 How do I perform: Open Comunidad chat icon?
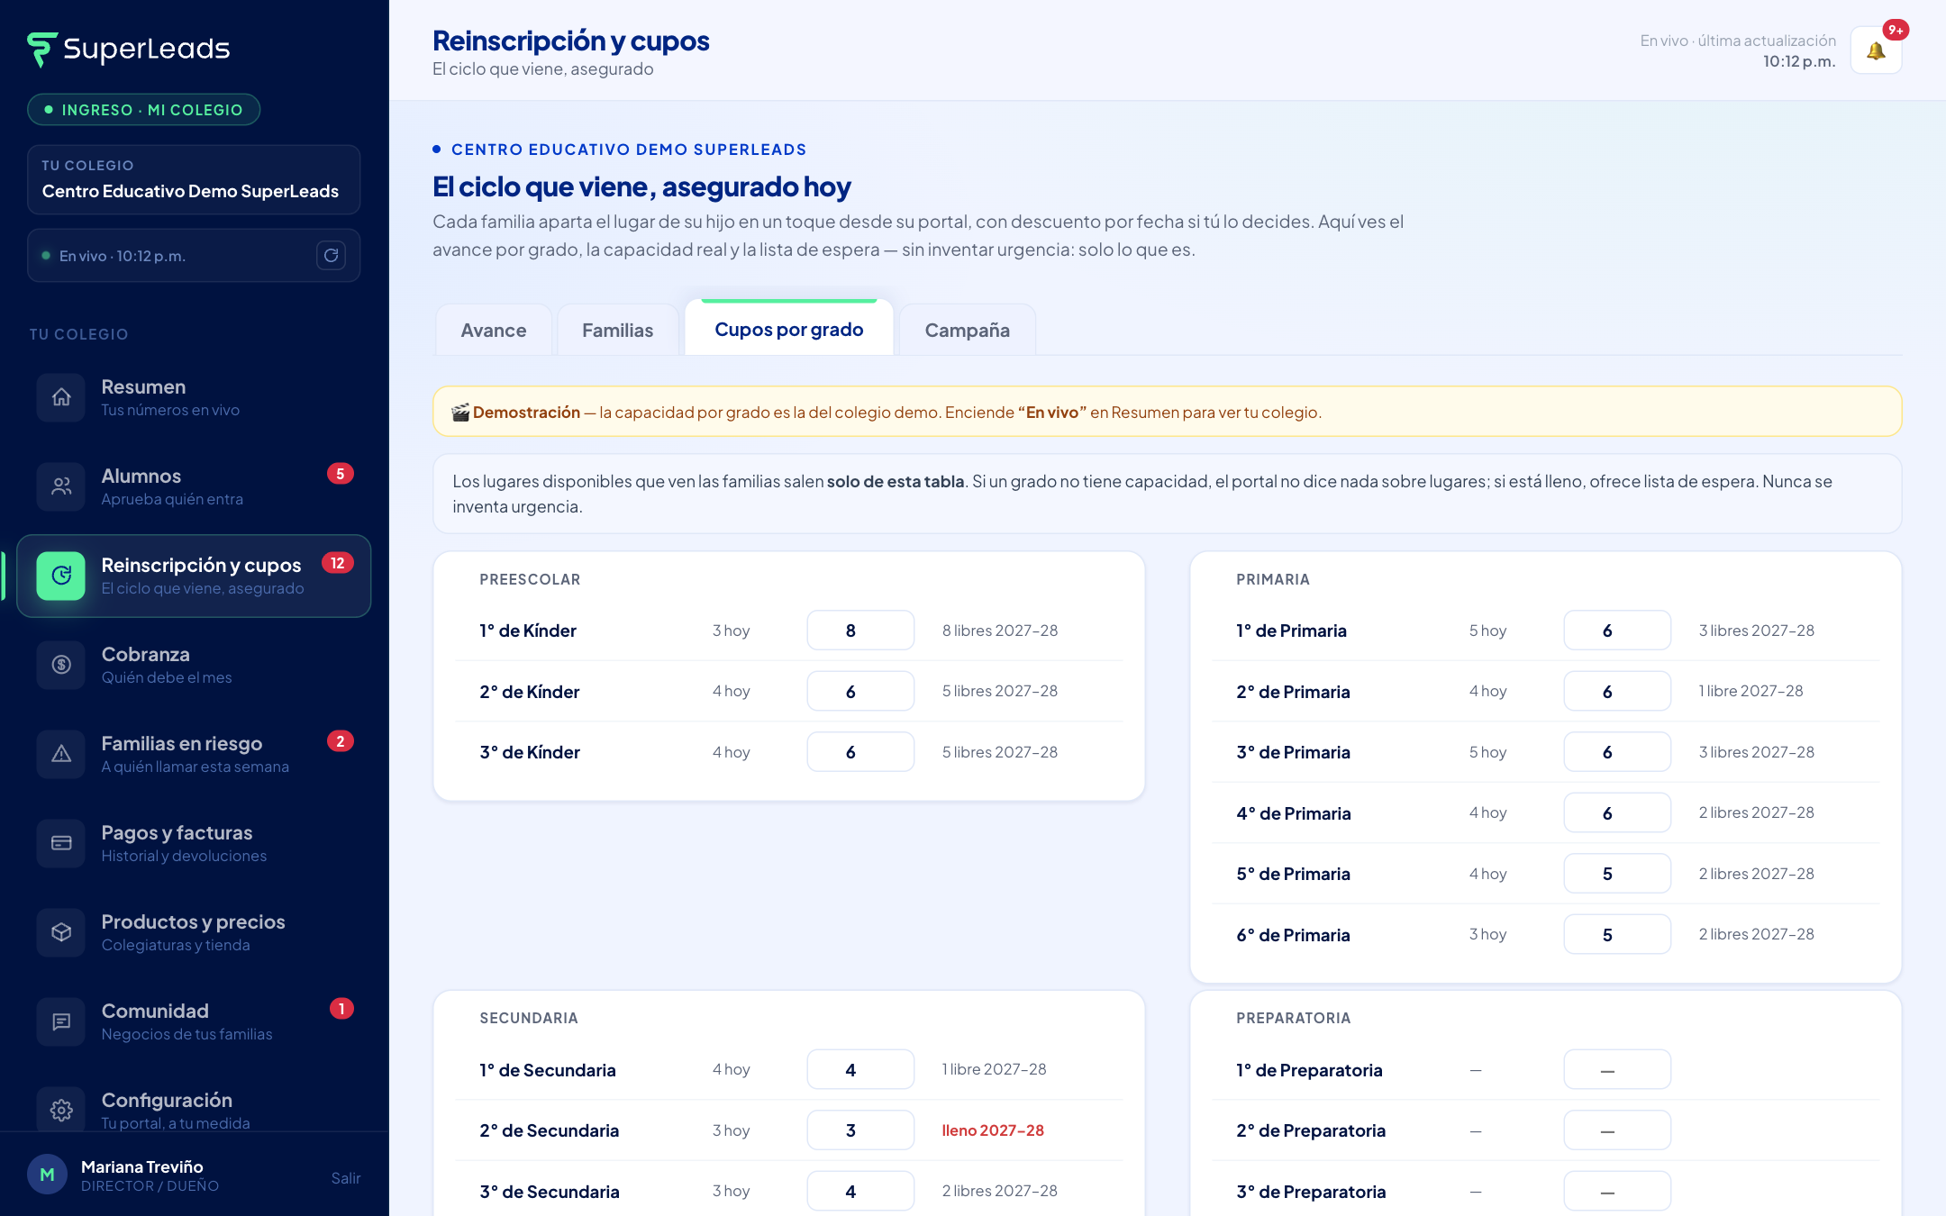click(x=61, y=1021)
